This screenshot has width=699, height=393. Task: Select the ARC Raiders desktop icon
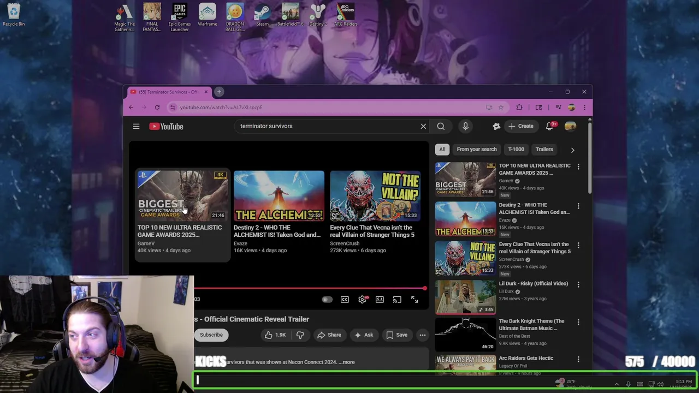(346, 15)
